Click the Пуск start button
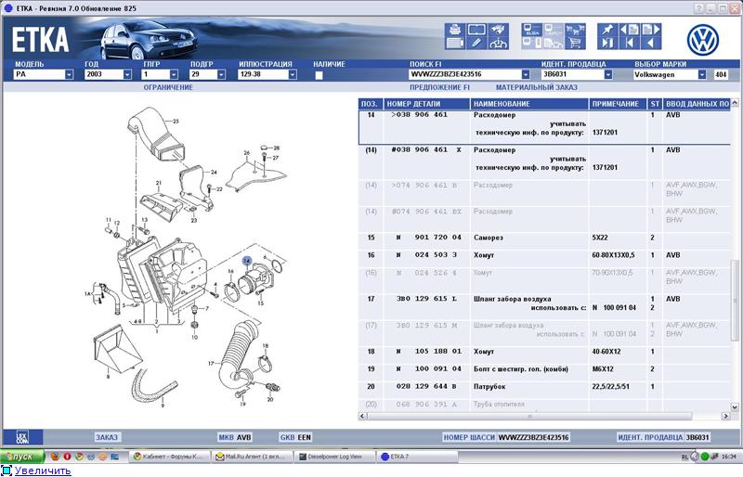 point(22,457)
